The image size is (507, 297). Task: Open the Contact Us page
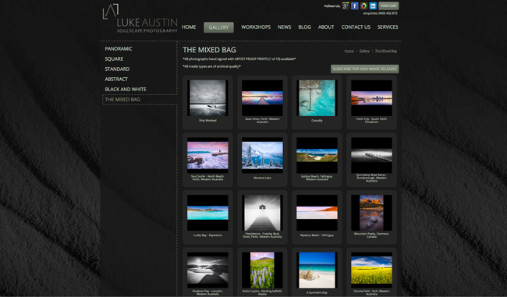[x=356, y=27]
